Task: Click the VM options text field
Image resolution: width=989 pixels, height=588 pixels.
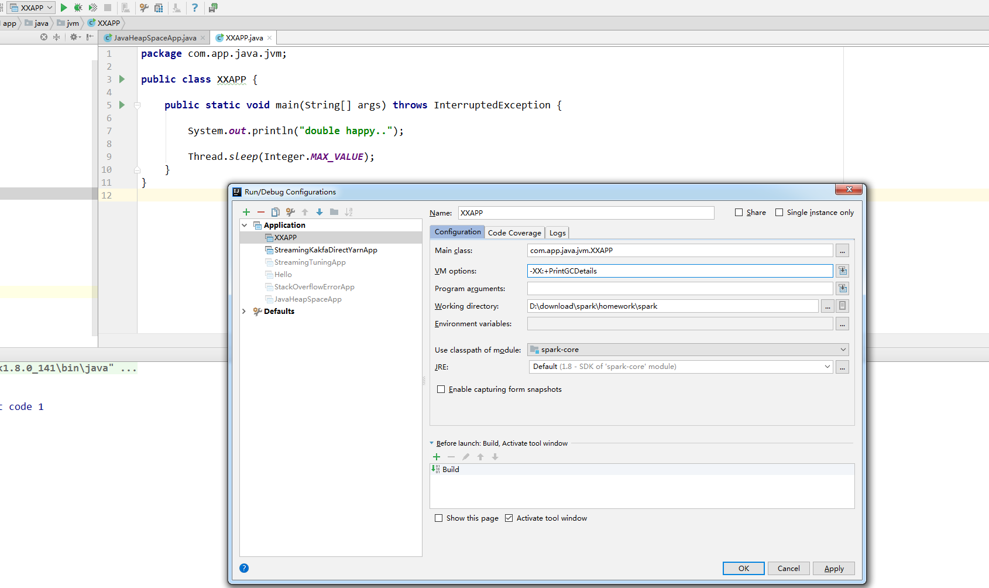Action: coord(680,271)
